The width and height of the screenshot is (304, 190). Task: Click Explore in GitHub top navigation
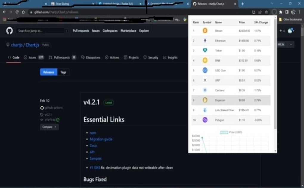(144, 31)
